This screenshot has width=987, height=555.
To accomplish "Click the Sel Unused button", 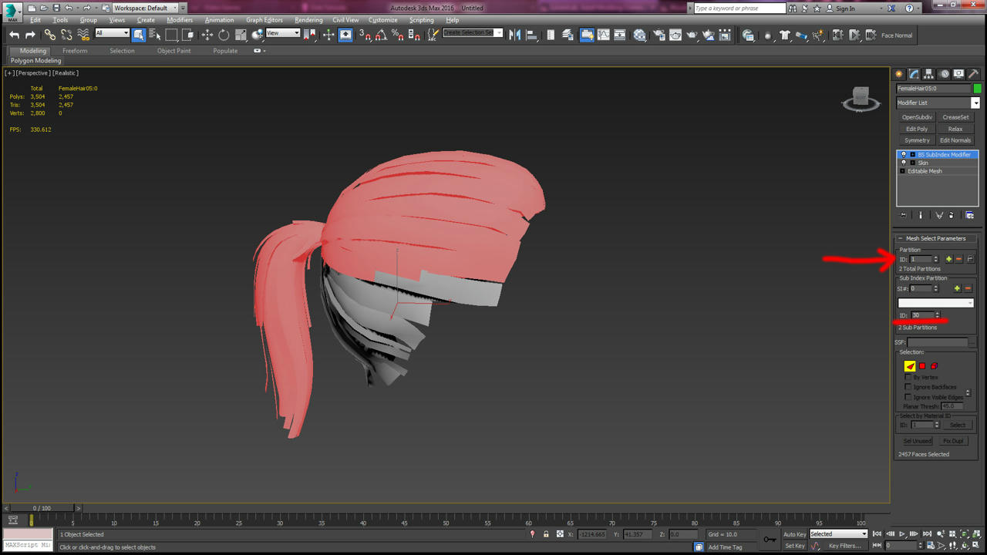I will 917,441.
